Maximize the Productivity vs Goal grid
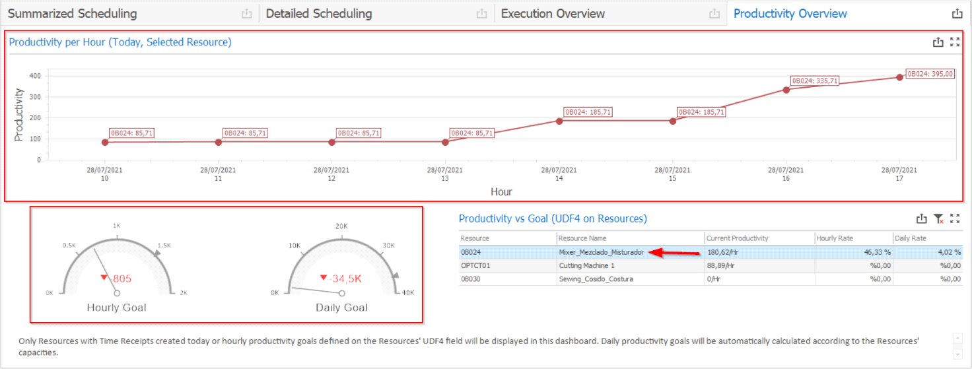The width and height of the screenshot is (972, 369). pyautogui.click(x=954, y=218)
